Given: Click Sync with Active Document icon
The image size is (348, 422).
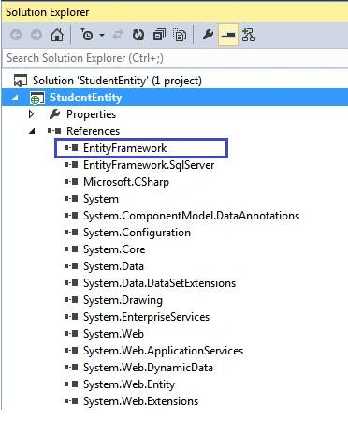Looking at the screenshot, I should (x=118, y=35).
